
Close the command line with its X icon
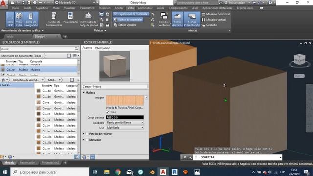(x=185, y=157)
